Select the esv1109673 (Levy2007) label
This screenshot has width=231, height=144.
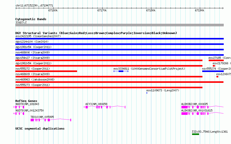tap(163, 90)
